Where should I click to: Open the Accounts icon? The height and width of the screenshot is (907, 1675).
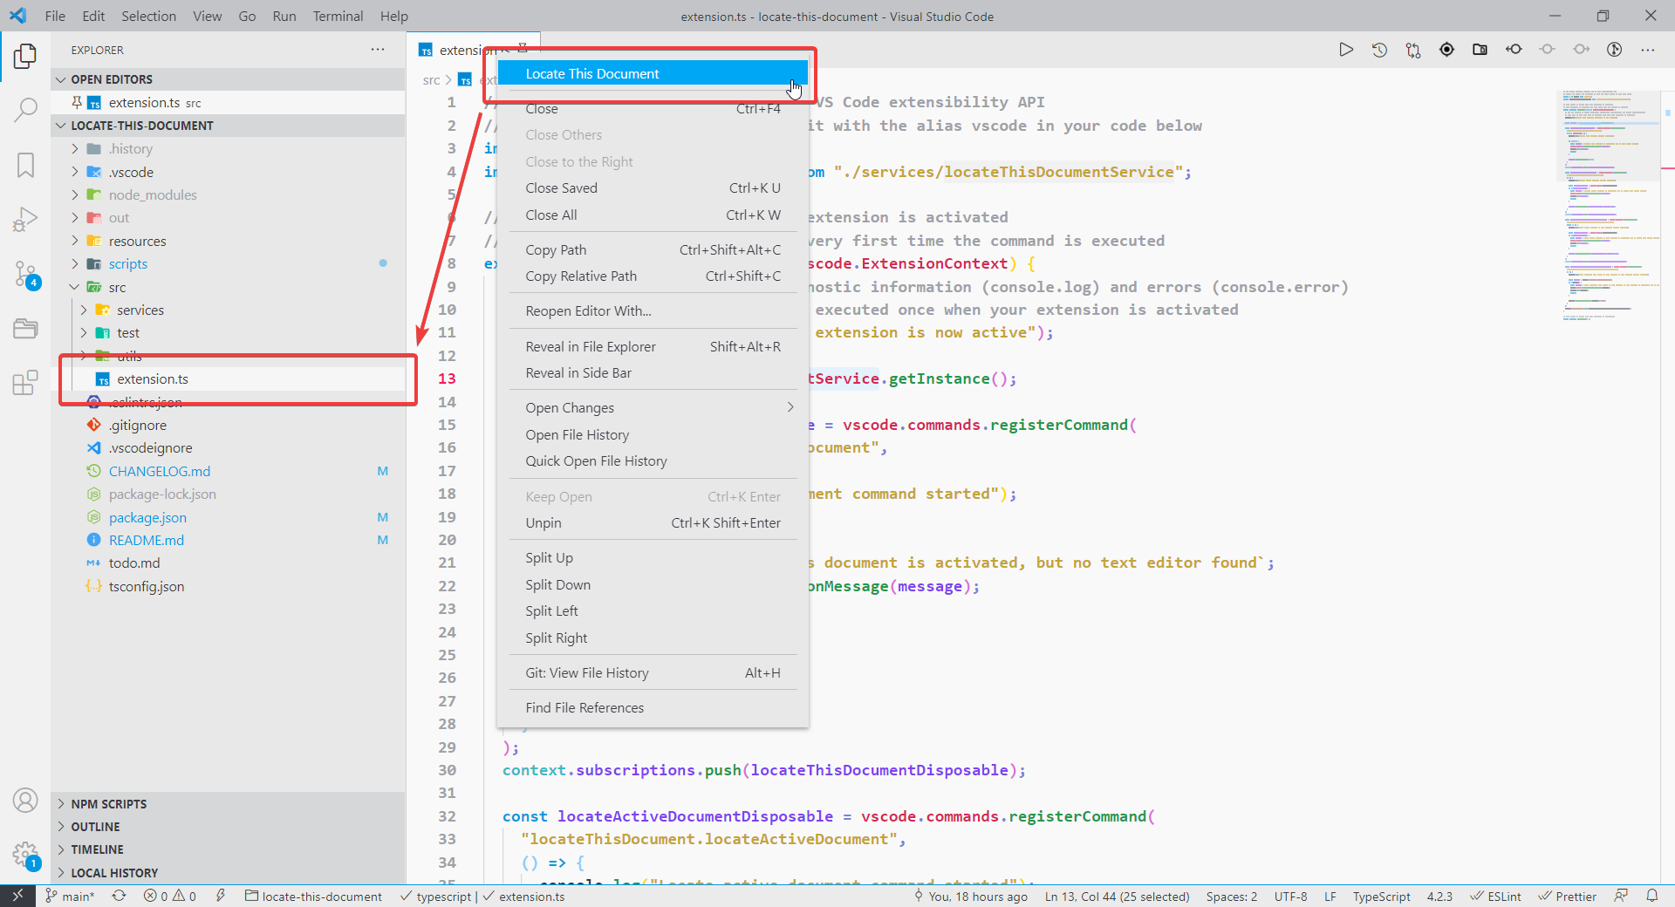point(25,800)
